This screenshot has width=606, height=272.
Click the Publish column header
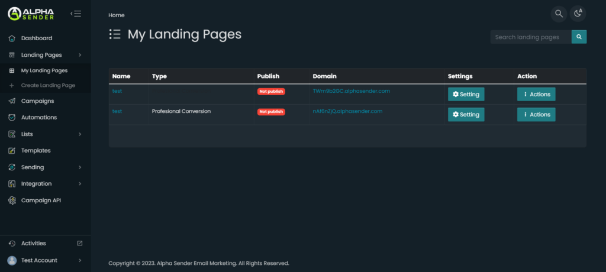(268, 76)
